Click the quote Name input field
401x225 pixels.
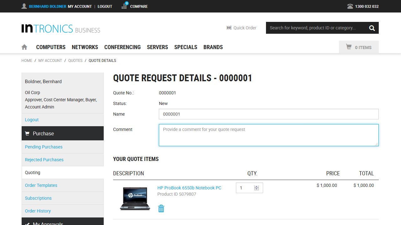269,114
